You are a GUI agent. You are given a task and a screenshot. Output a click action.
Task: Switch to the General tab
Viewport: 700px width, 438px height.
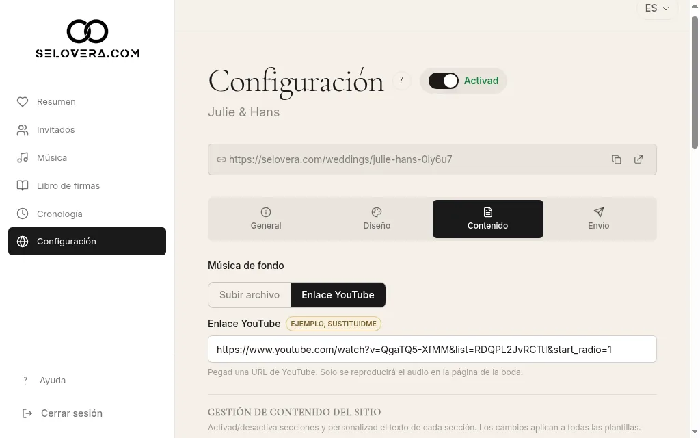pyautogui.click(x=266, y=219)
